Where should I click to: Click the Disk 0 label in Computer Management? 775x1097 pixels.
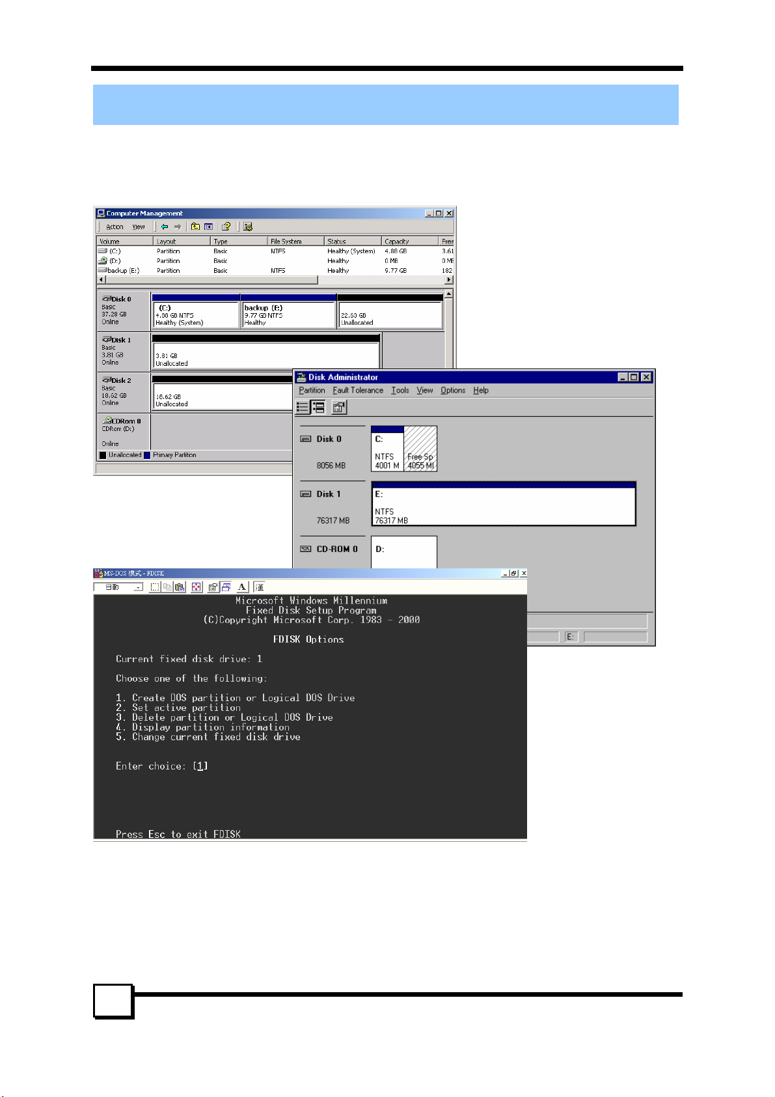[x=124, y=311]
